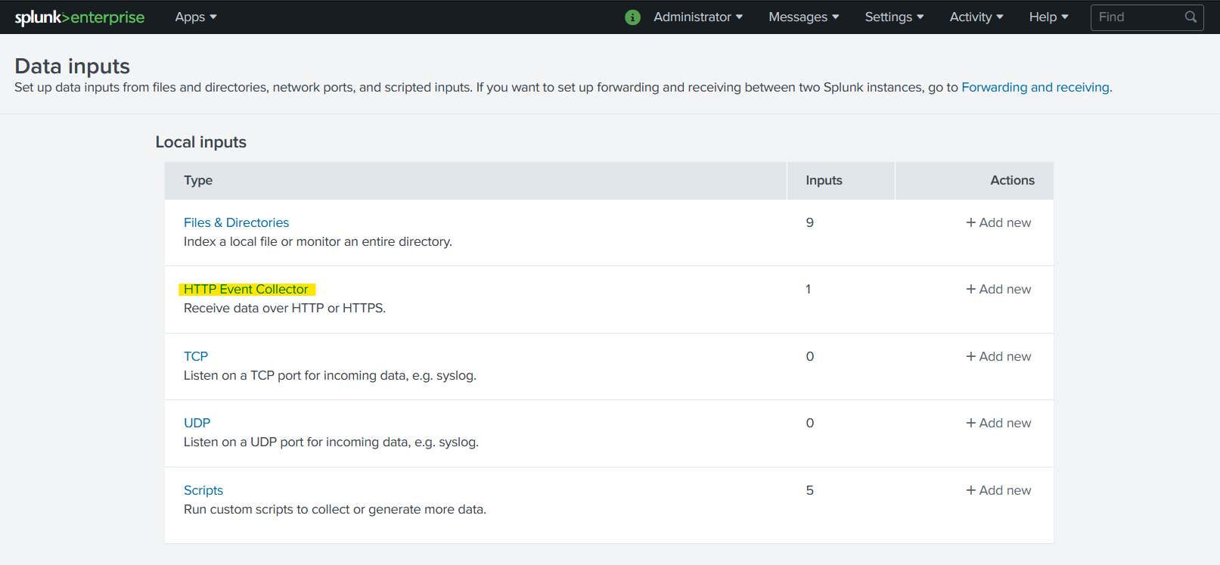Add new Scripts input
The width and height of the screenshot is (1220, 565).
998,490
